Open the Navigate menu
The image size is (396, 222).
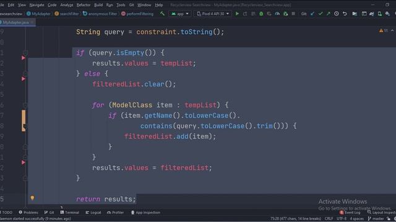tap(37, 5)
